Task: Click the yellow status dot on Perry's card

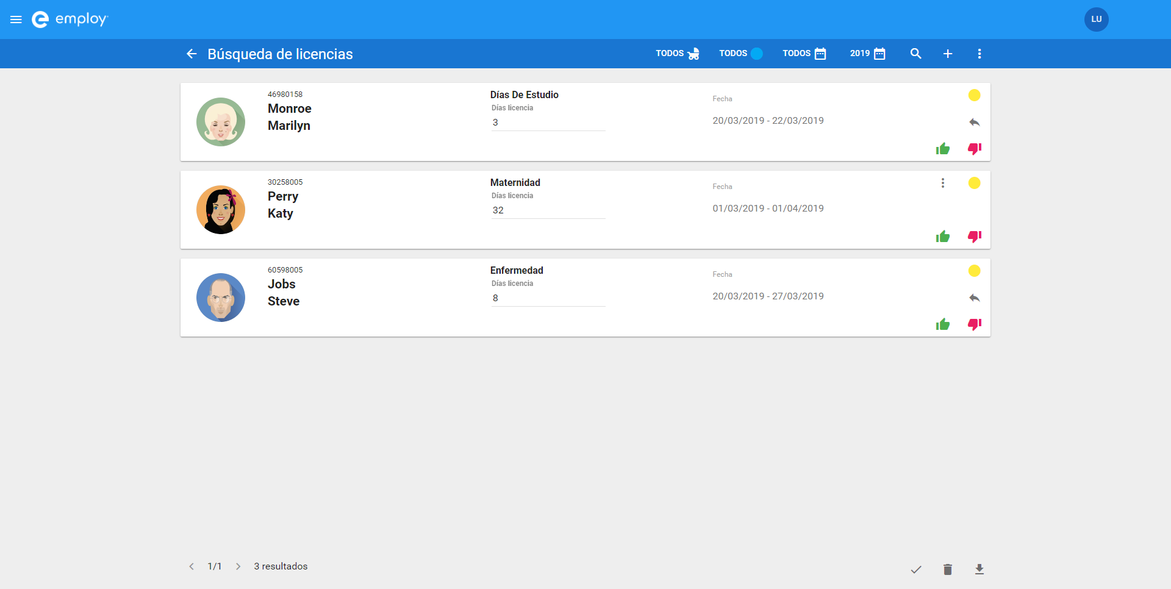Action: tap(974, 183)
